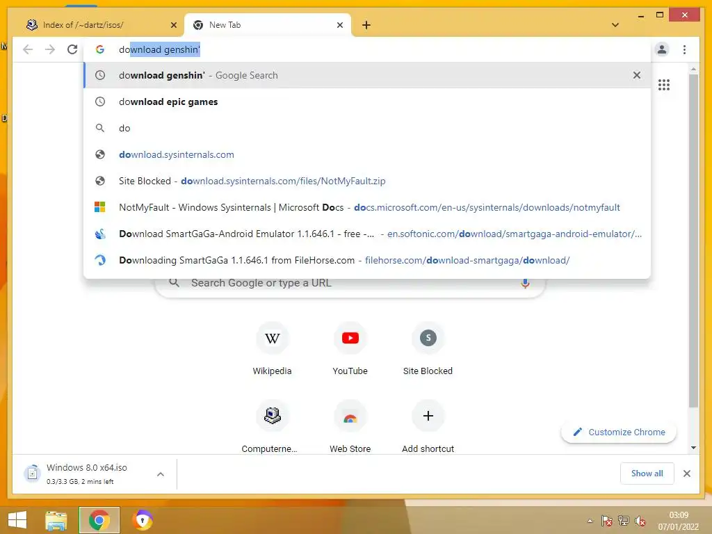Click the Windows 8.0 x64.iso download item

point(86,474)
